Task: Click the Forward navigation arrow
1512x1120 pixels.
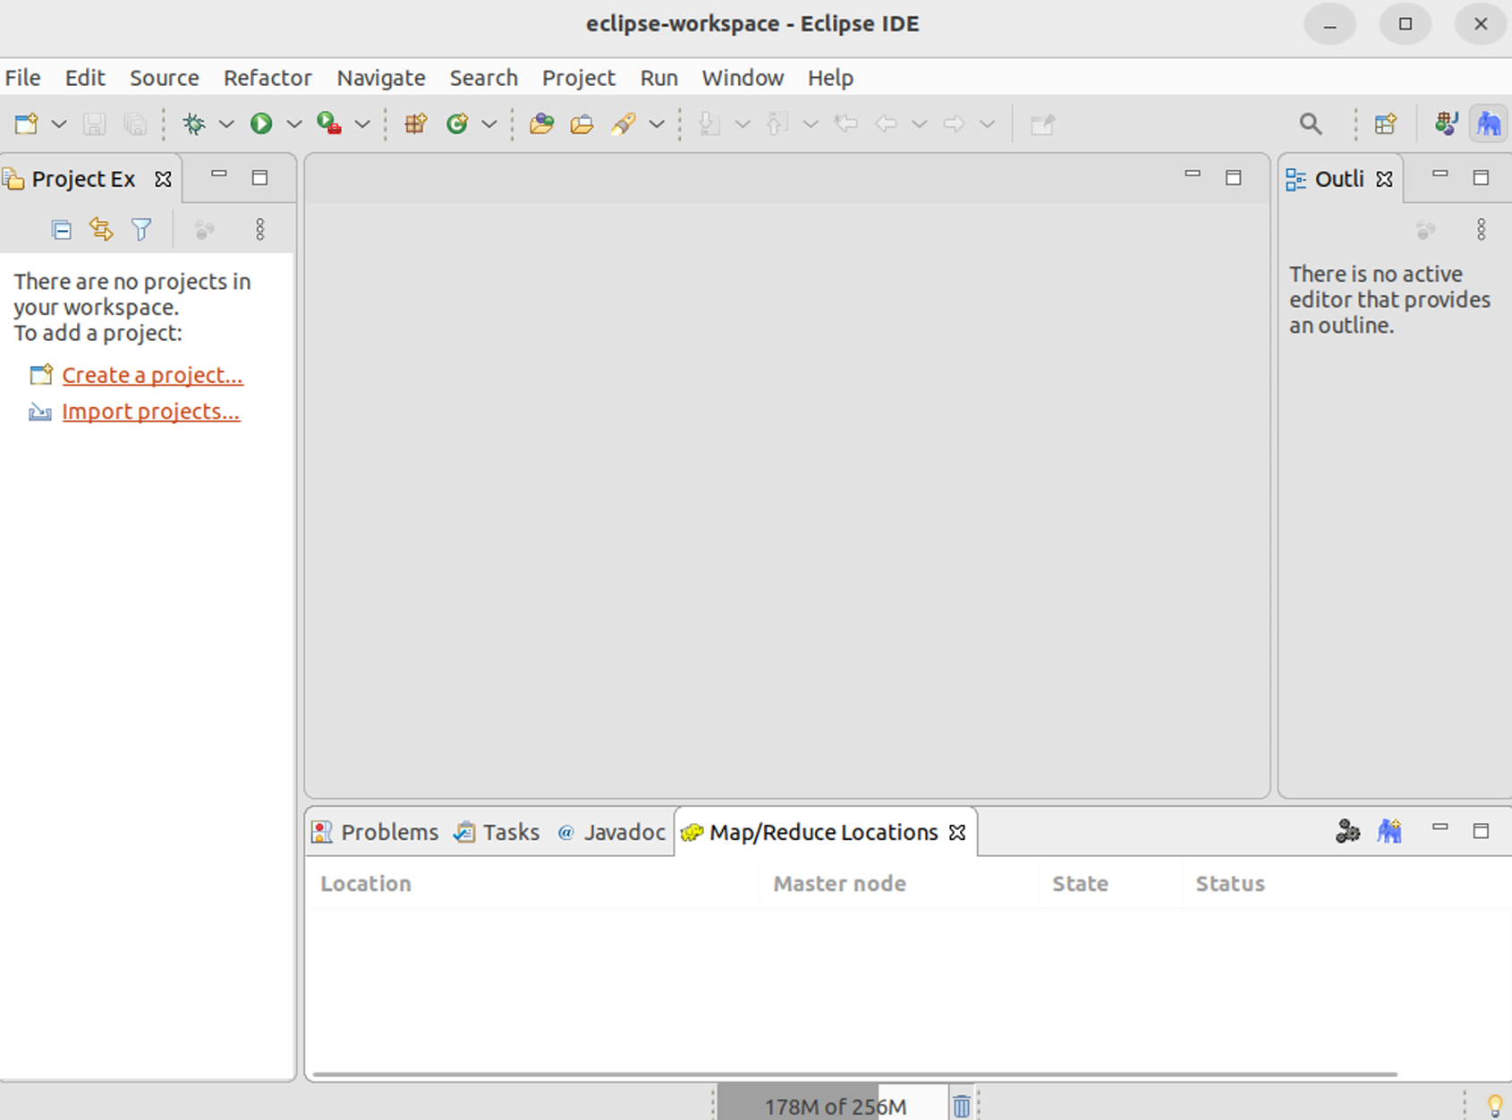Action: pyautogui.click(x=954, y=123)
